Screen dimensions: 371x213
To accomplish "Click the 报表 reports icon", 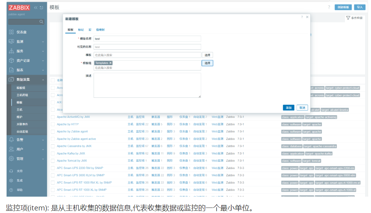I will pos(11,70).
